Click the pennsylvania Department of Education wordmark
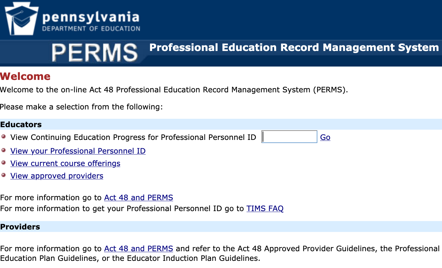The width and height of the screenshot is (442, 268). click(x=91, y=21)
